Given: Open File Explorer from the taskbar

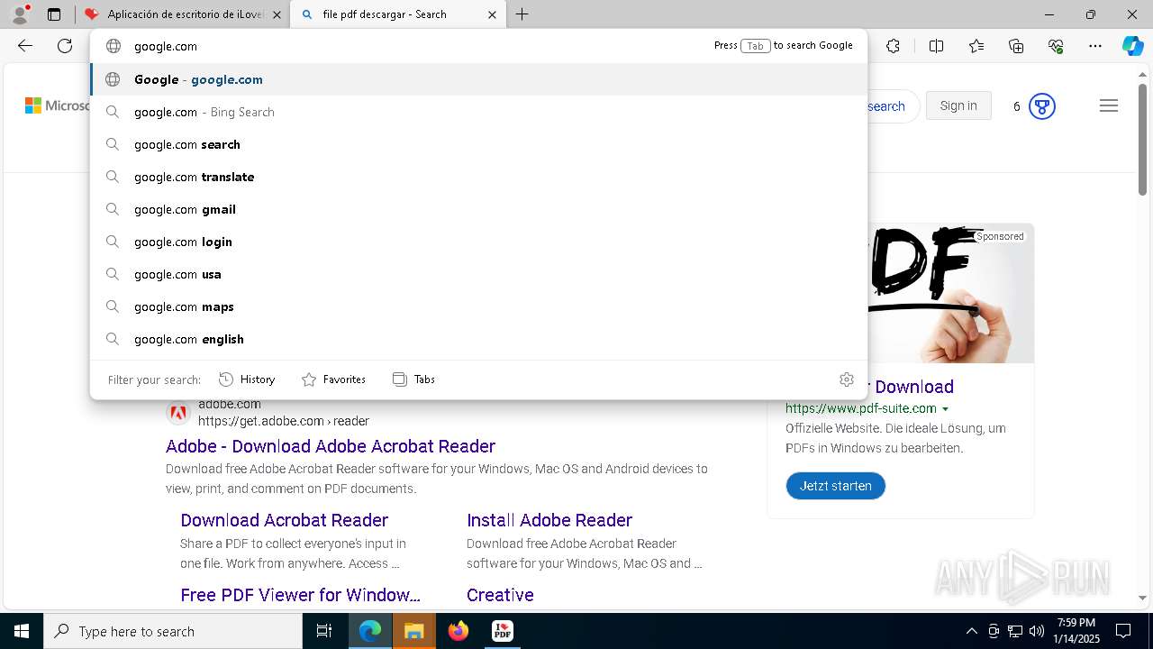Looking at the screenshot, I should tap(413, 631).
